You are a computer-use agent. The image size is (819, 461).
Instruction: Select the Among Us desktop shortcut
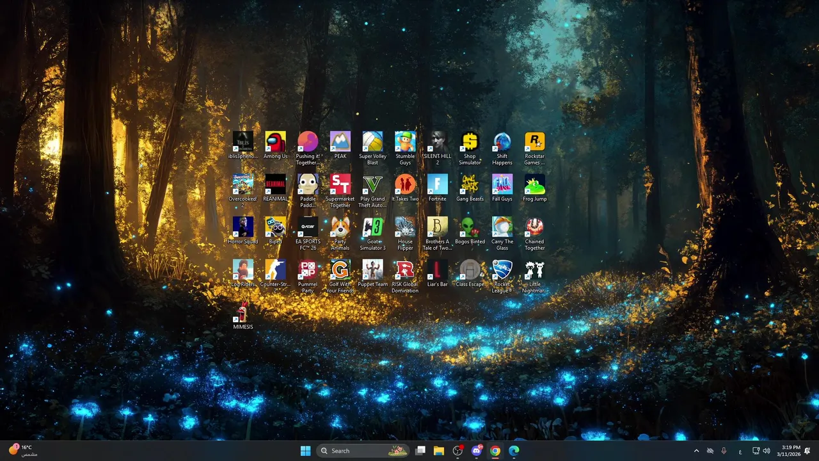point(275,146)
